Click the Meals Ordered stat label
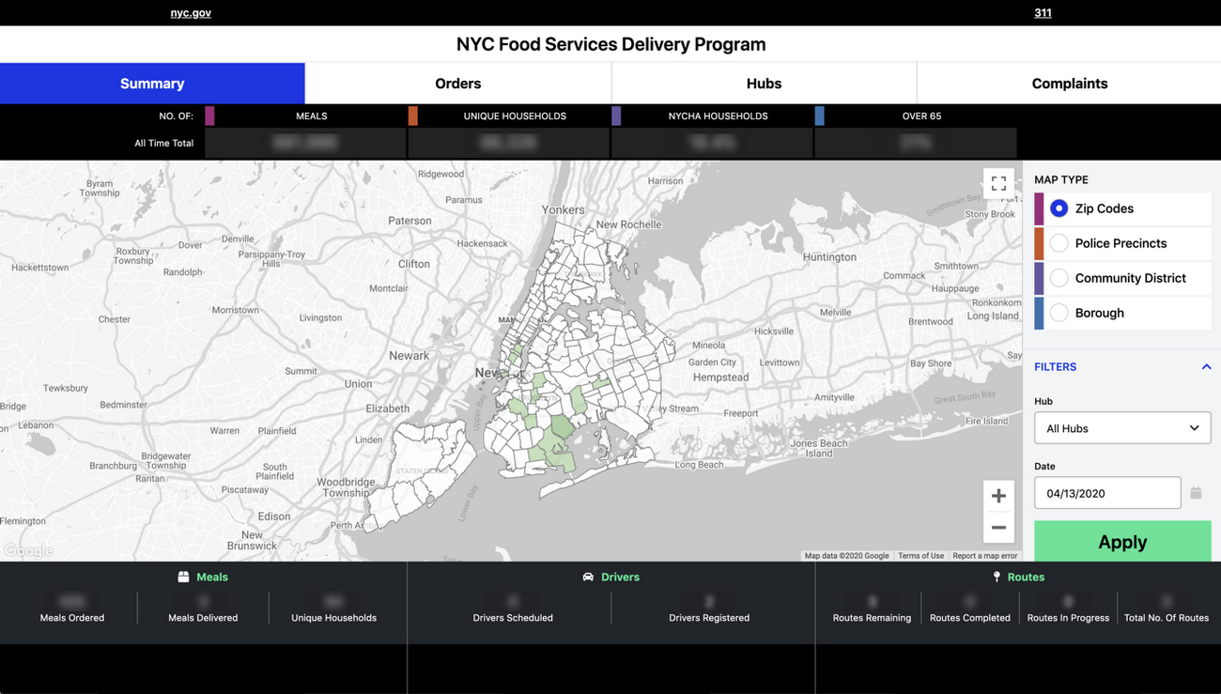 point(72,618)
